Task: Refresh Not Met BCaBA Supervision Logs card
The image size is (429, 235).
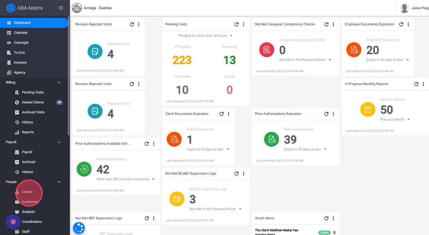Action: (x=236, y=173)
